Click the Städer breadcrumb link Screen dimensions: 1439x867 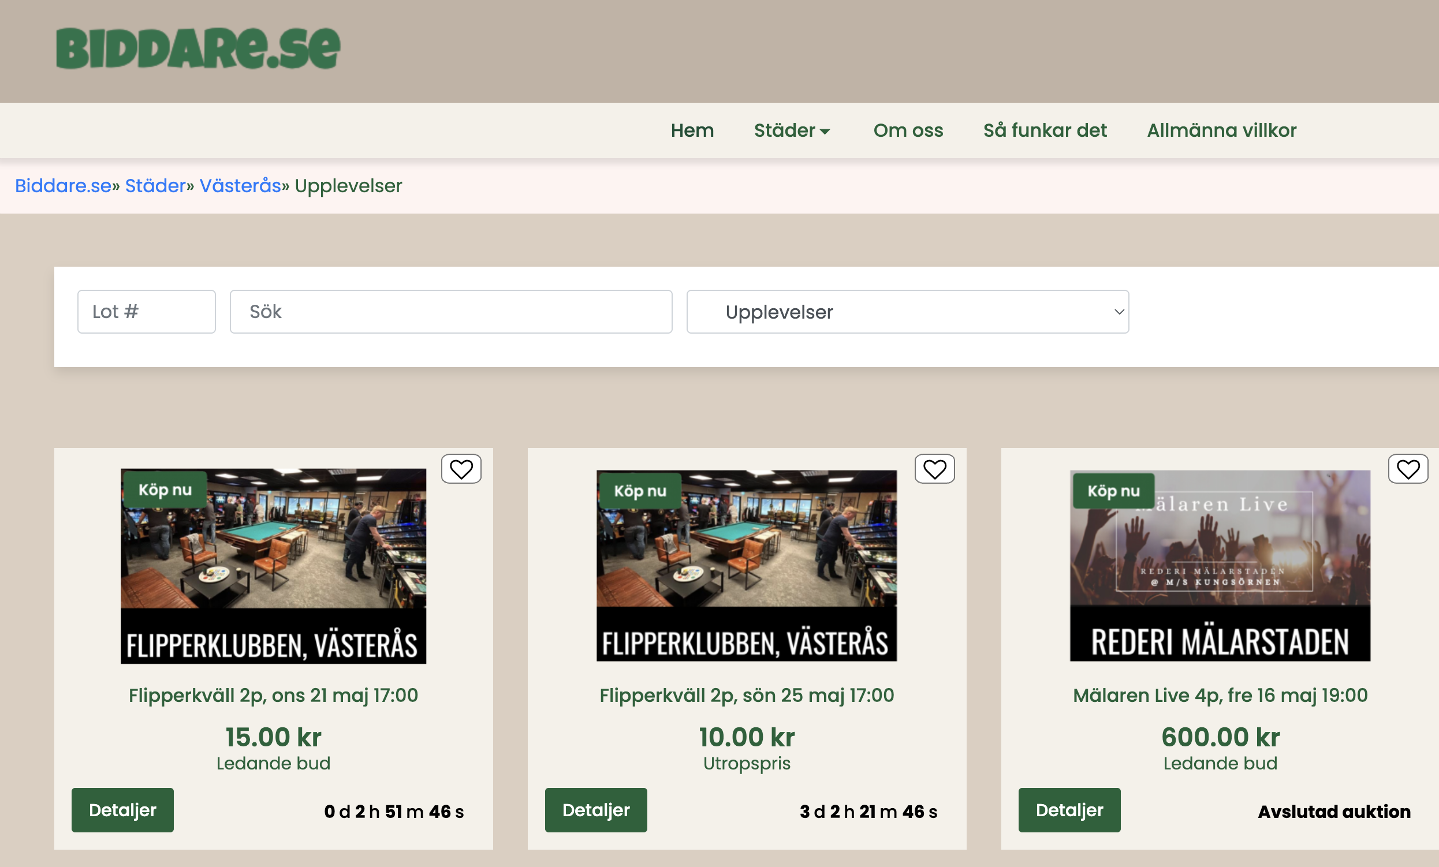(x=155, y=186)
